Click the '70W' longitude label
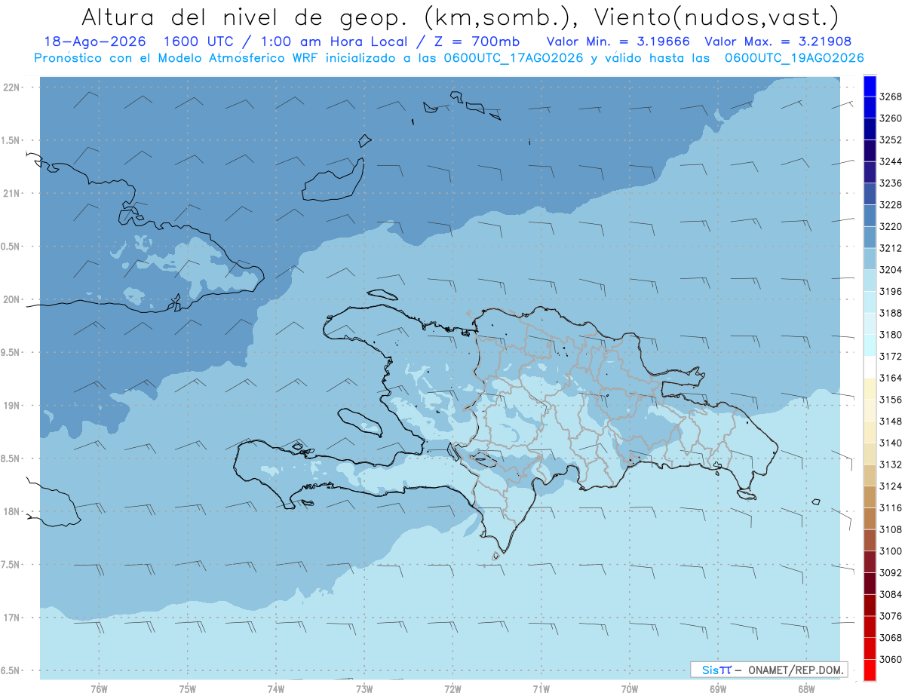905x699 pixels. [630, 689]
